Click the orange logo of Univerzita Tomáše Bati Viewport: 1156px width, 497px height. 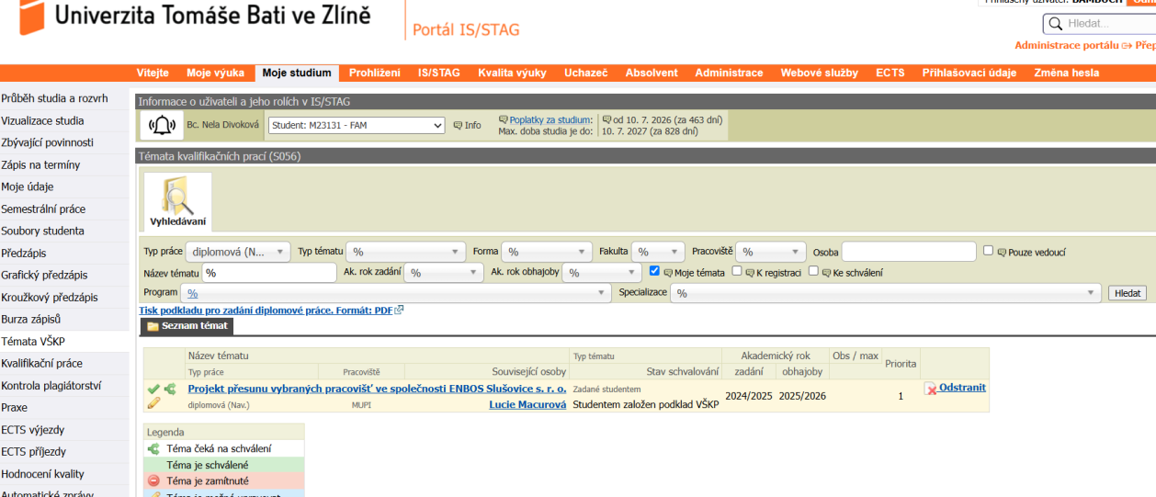coord(30,16)
